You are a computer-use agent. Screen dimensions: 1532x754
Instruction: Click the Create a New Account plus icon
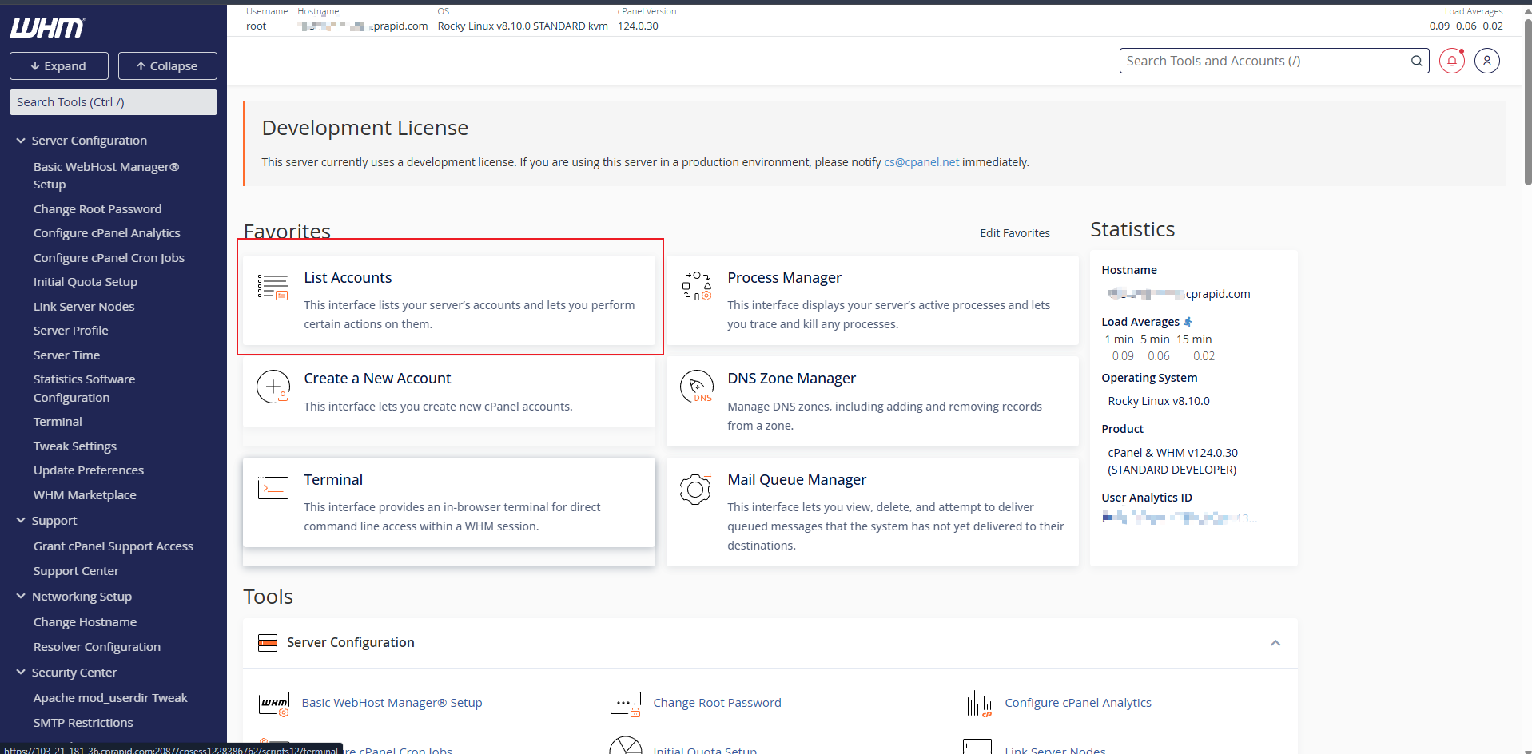pyautogui.click(x=273, y=387)
